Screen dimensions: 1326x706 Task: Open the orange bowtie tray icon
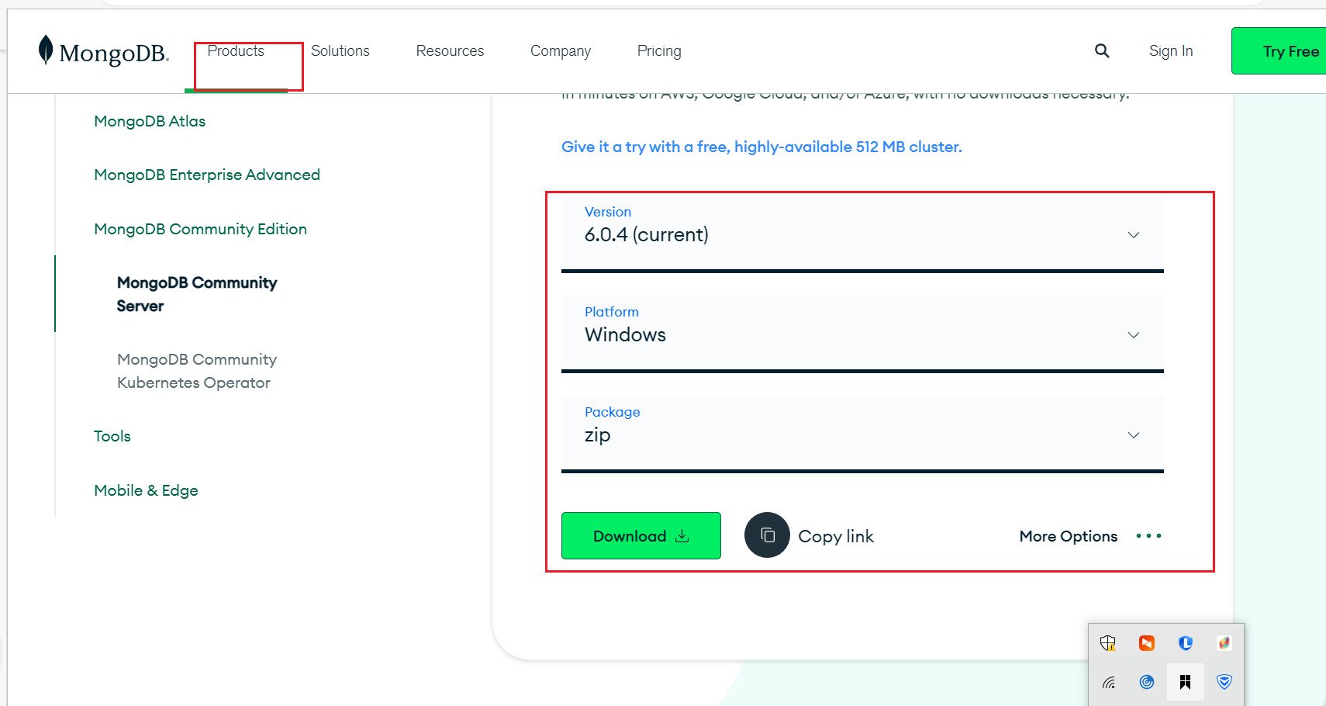[x=1147, y=643]
